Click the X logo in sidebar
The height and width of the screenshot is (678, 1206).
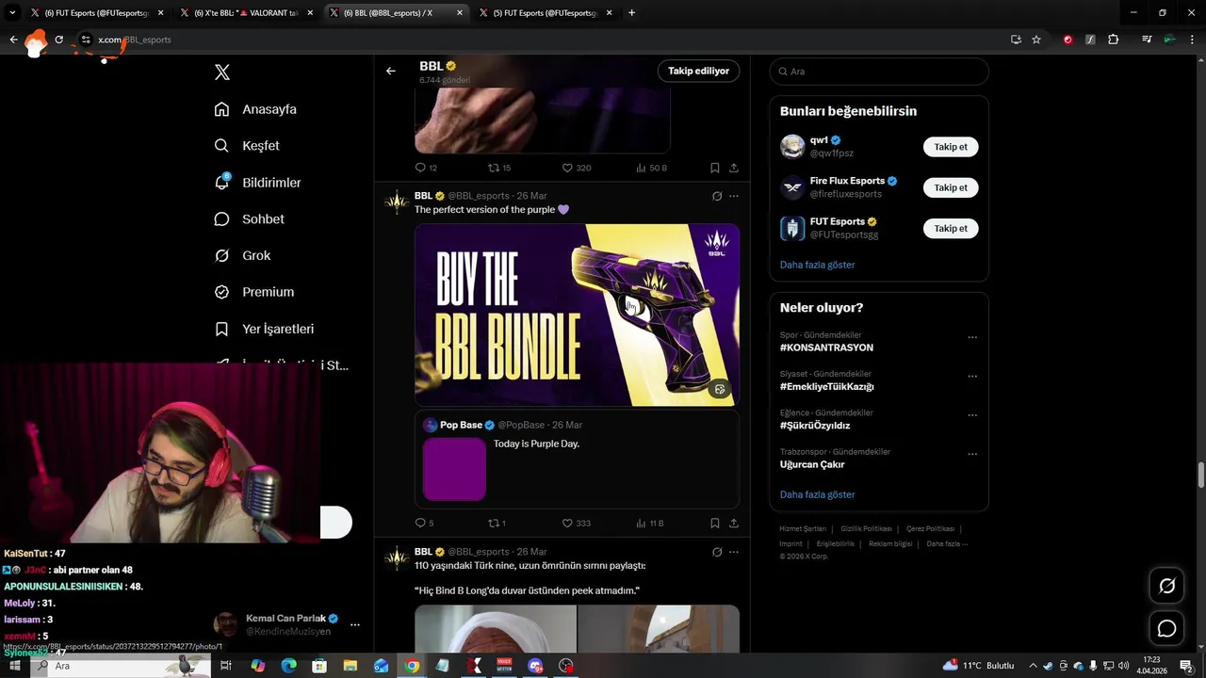(x=222, y=73)
